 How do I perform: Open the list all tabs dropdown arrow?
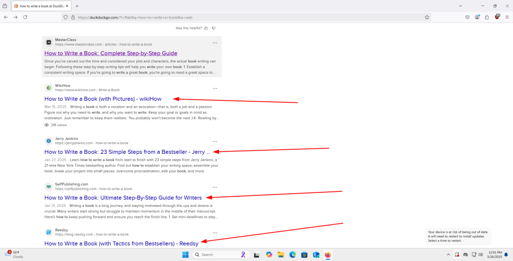click(x=460, y=6)
